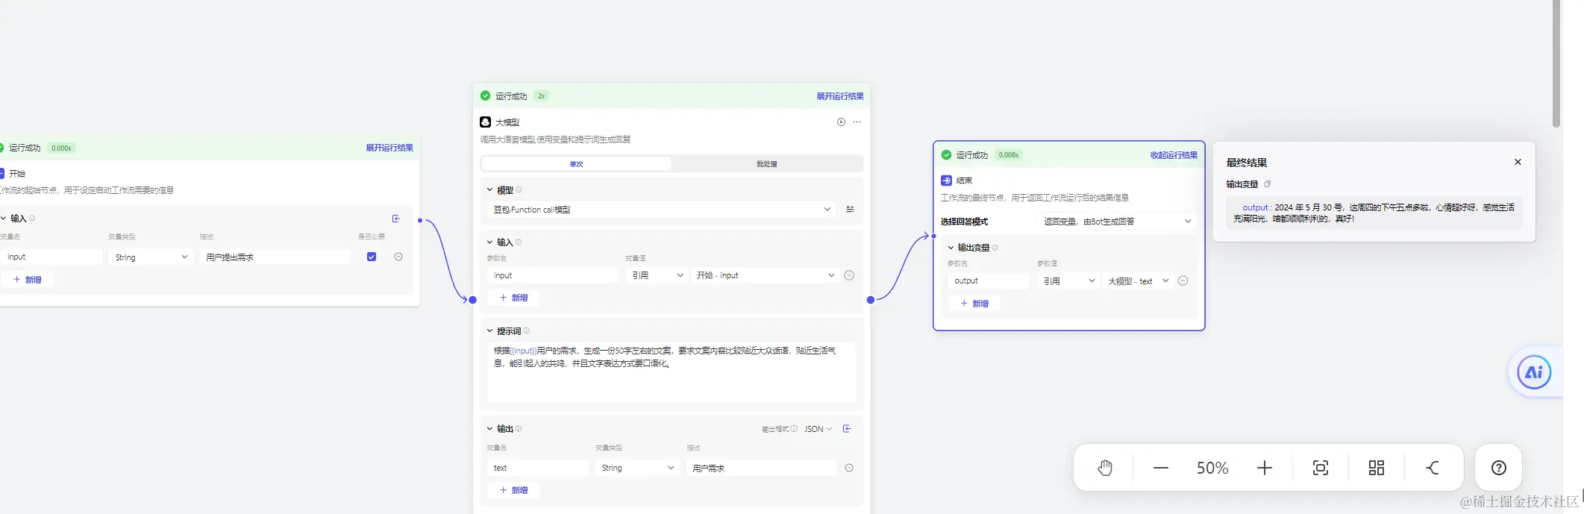1584x514 pixels.
Task: Click the 结束 node icon
Action: pyautogui.click(x=946, y=181)
